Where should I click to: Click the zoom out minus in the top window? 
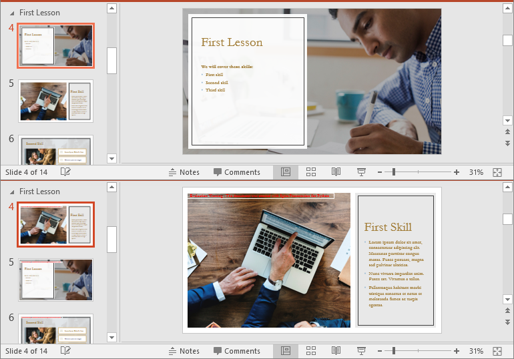[380, 172]
